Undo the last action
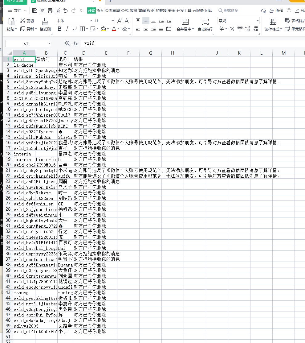The image size is (305, 343). [66, 10]
